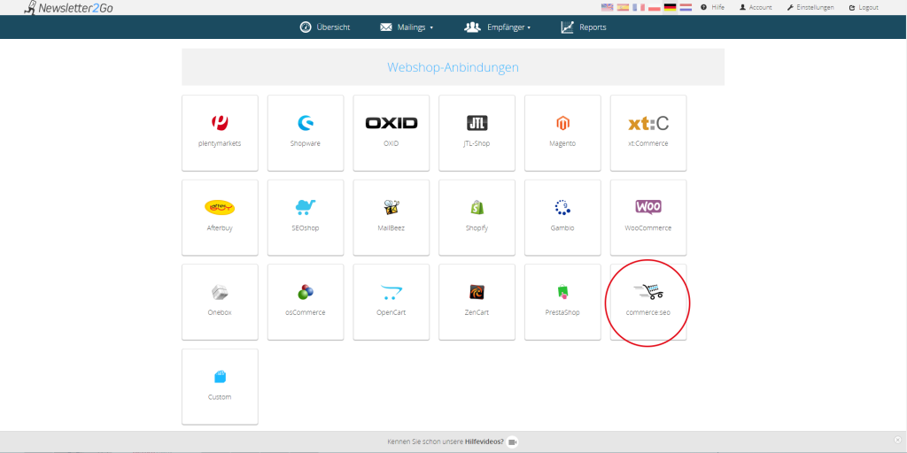Switch language to Spanish flag
Viewport: 907px width, 453px height.
[x=623, y=7]
